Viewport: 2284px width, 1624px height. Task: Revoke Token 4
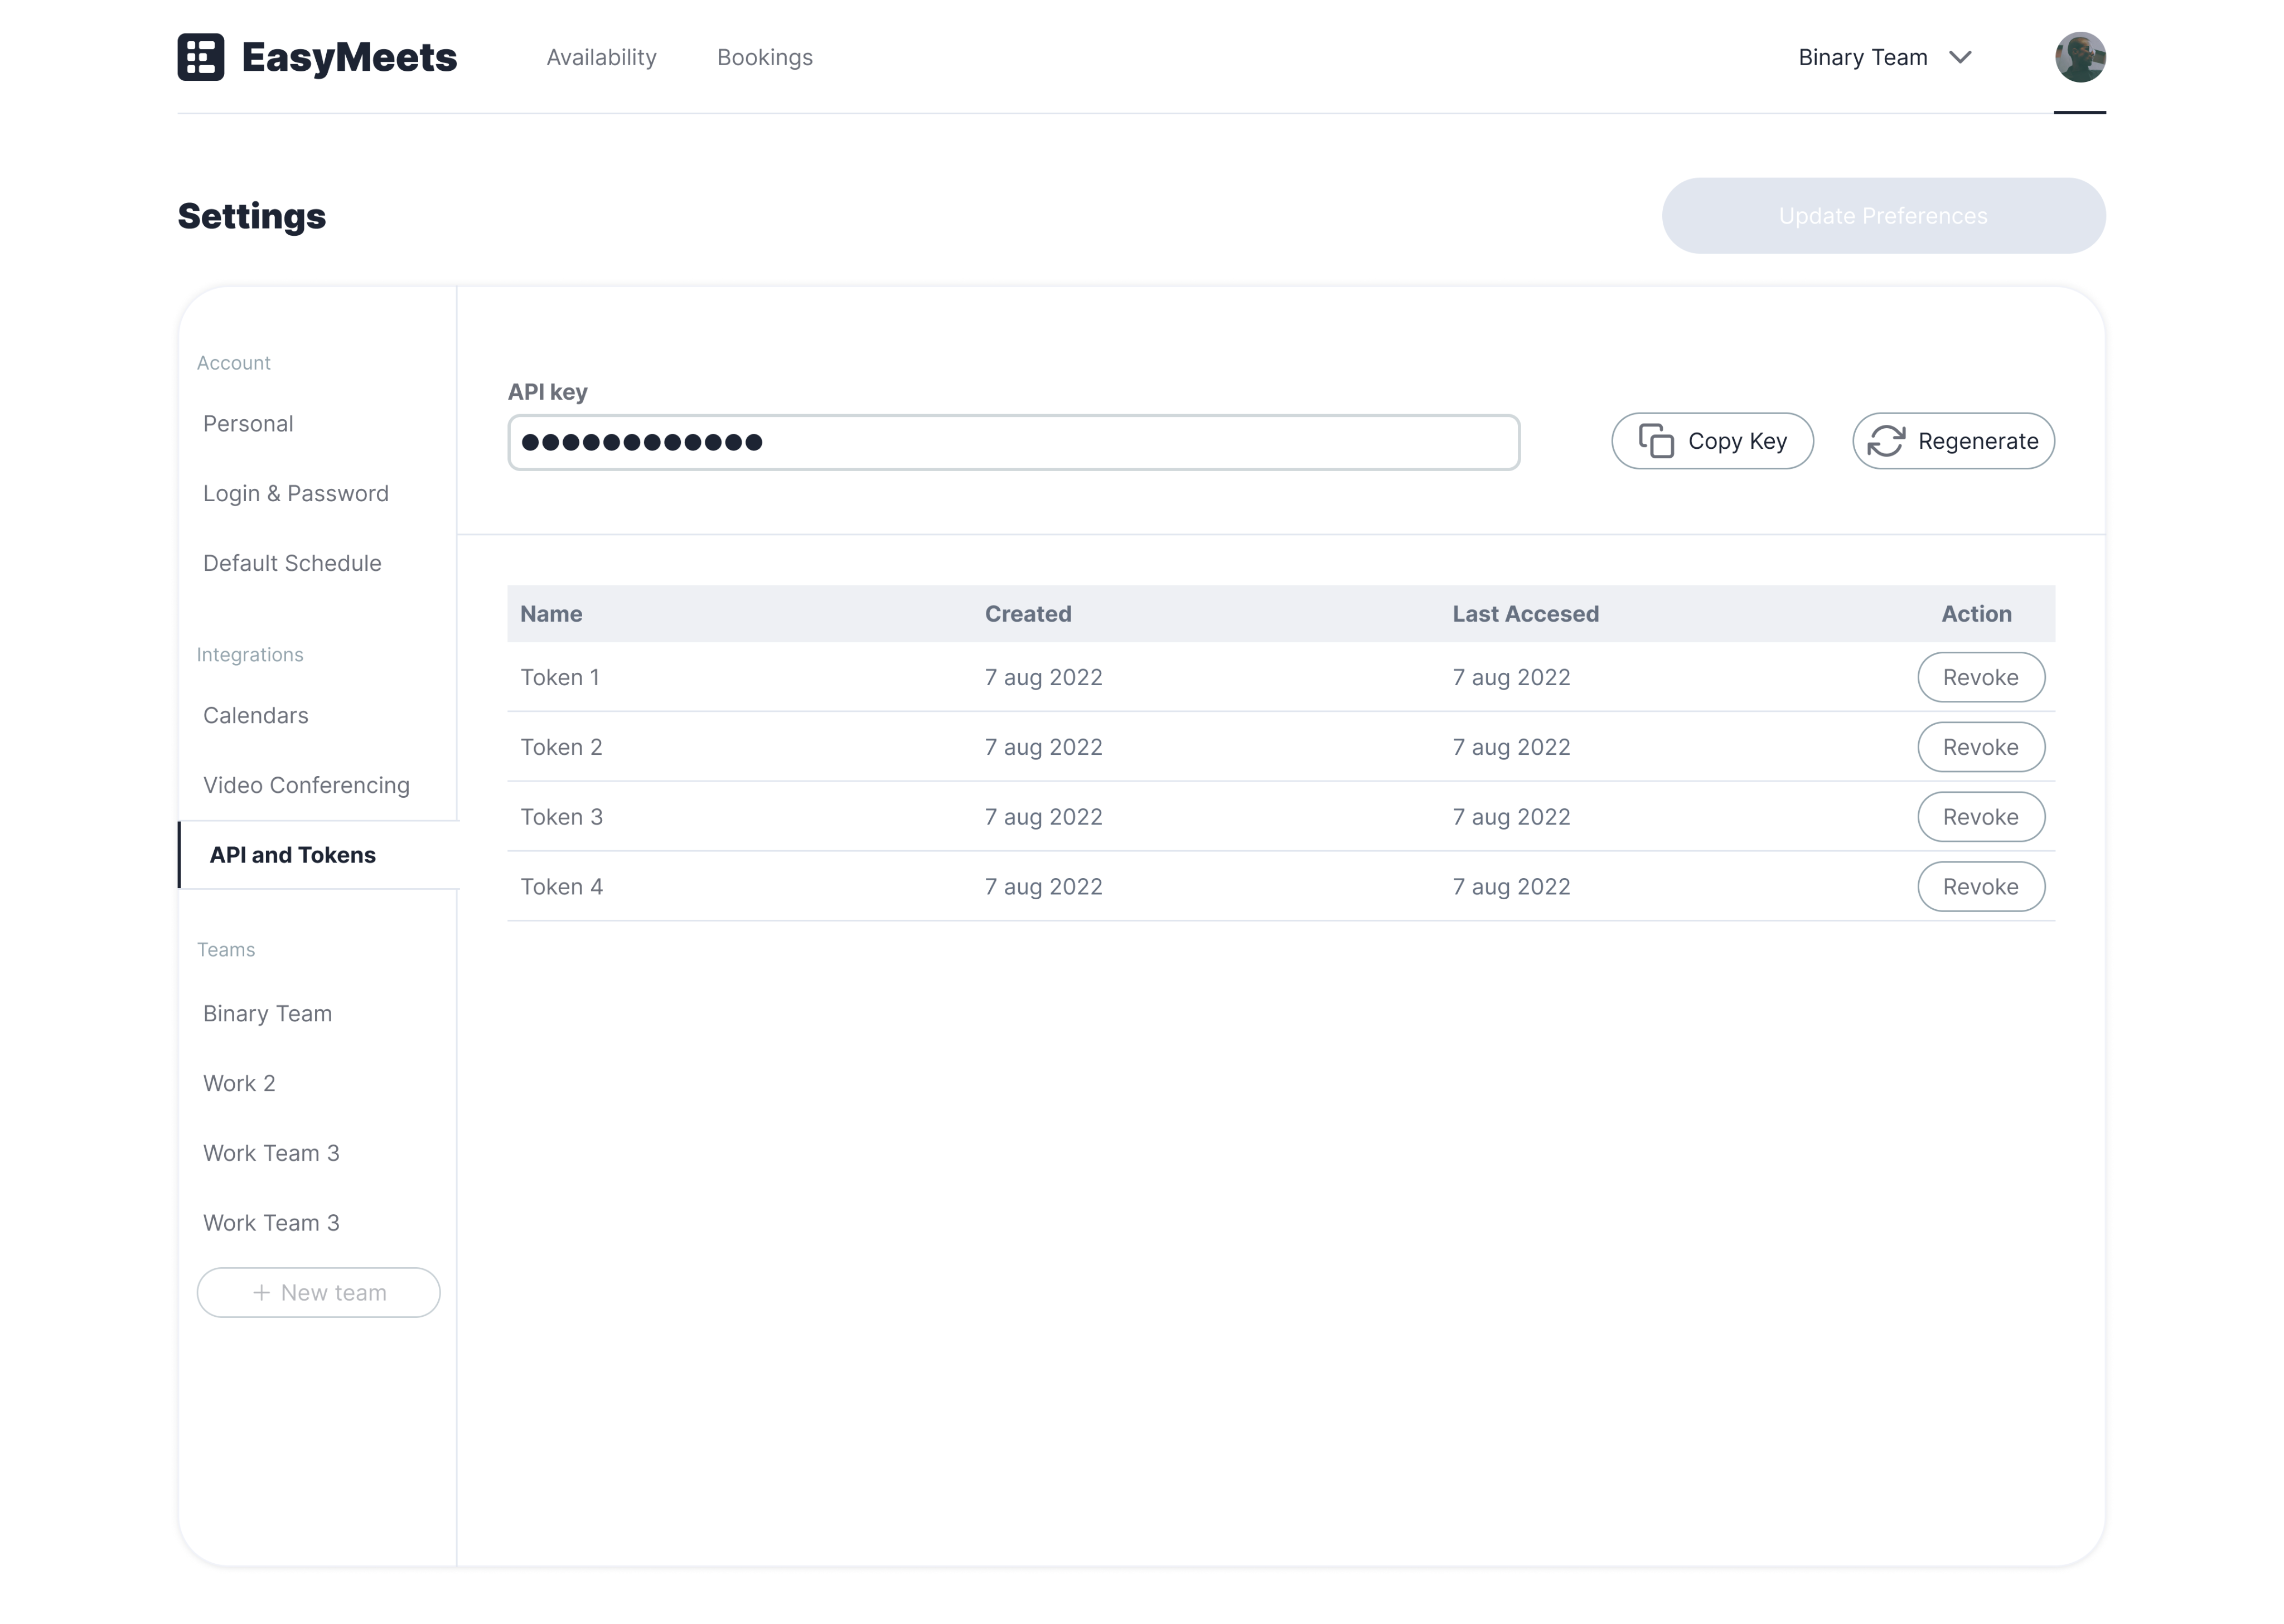coord(1979,887)
